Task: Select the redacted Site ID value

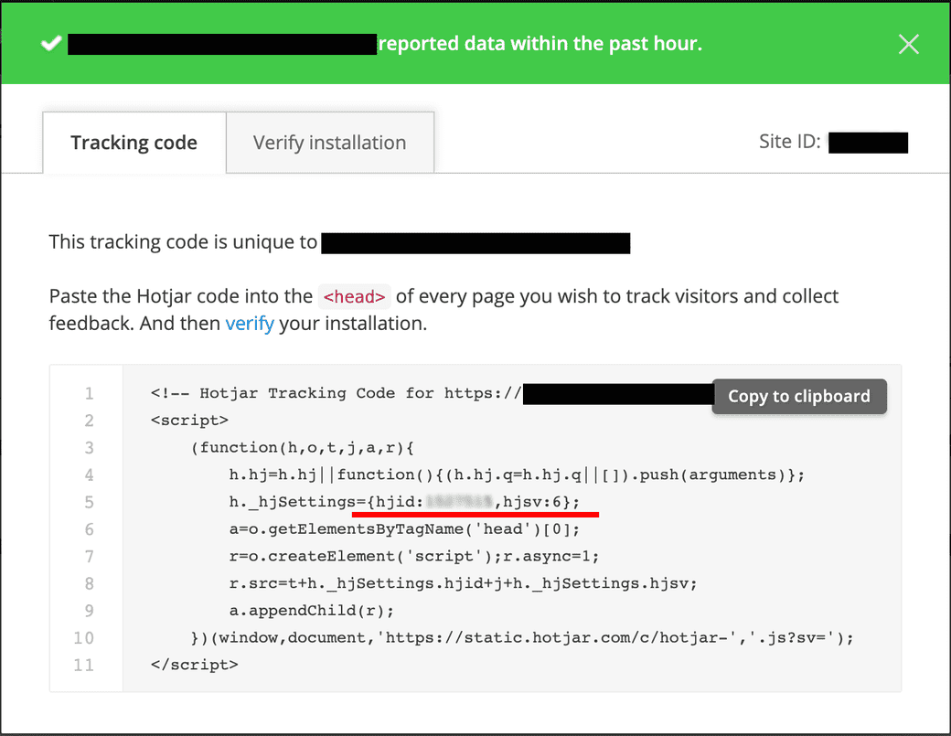Action: click(x=868, y=142)
